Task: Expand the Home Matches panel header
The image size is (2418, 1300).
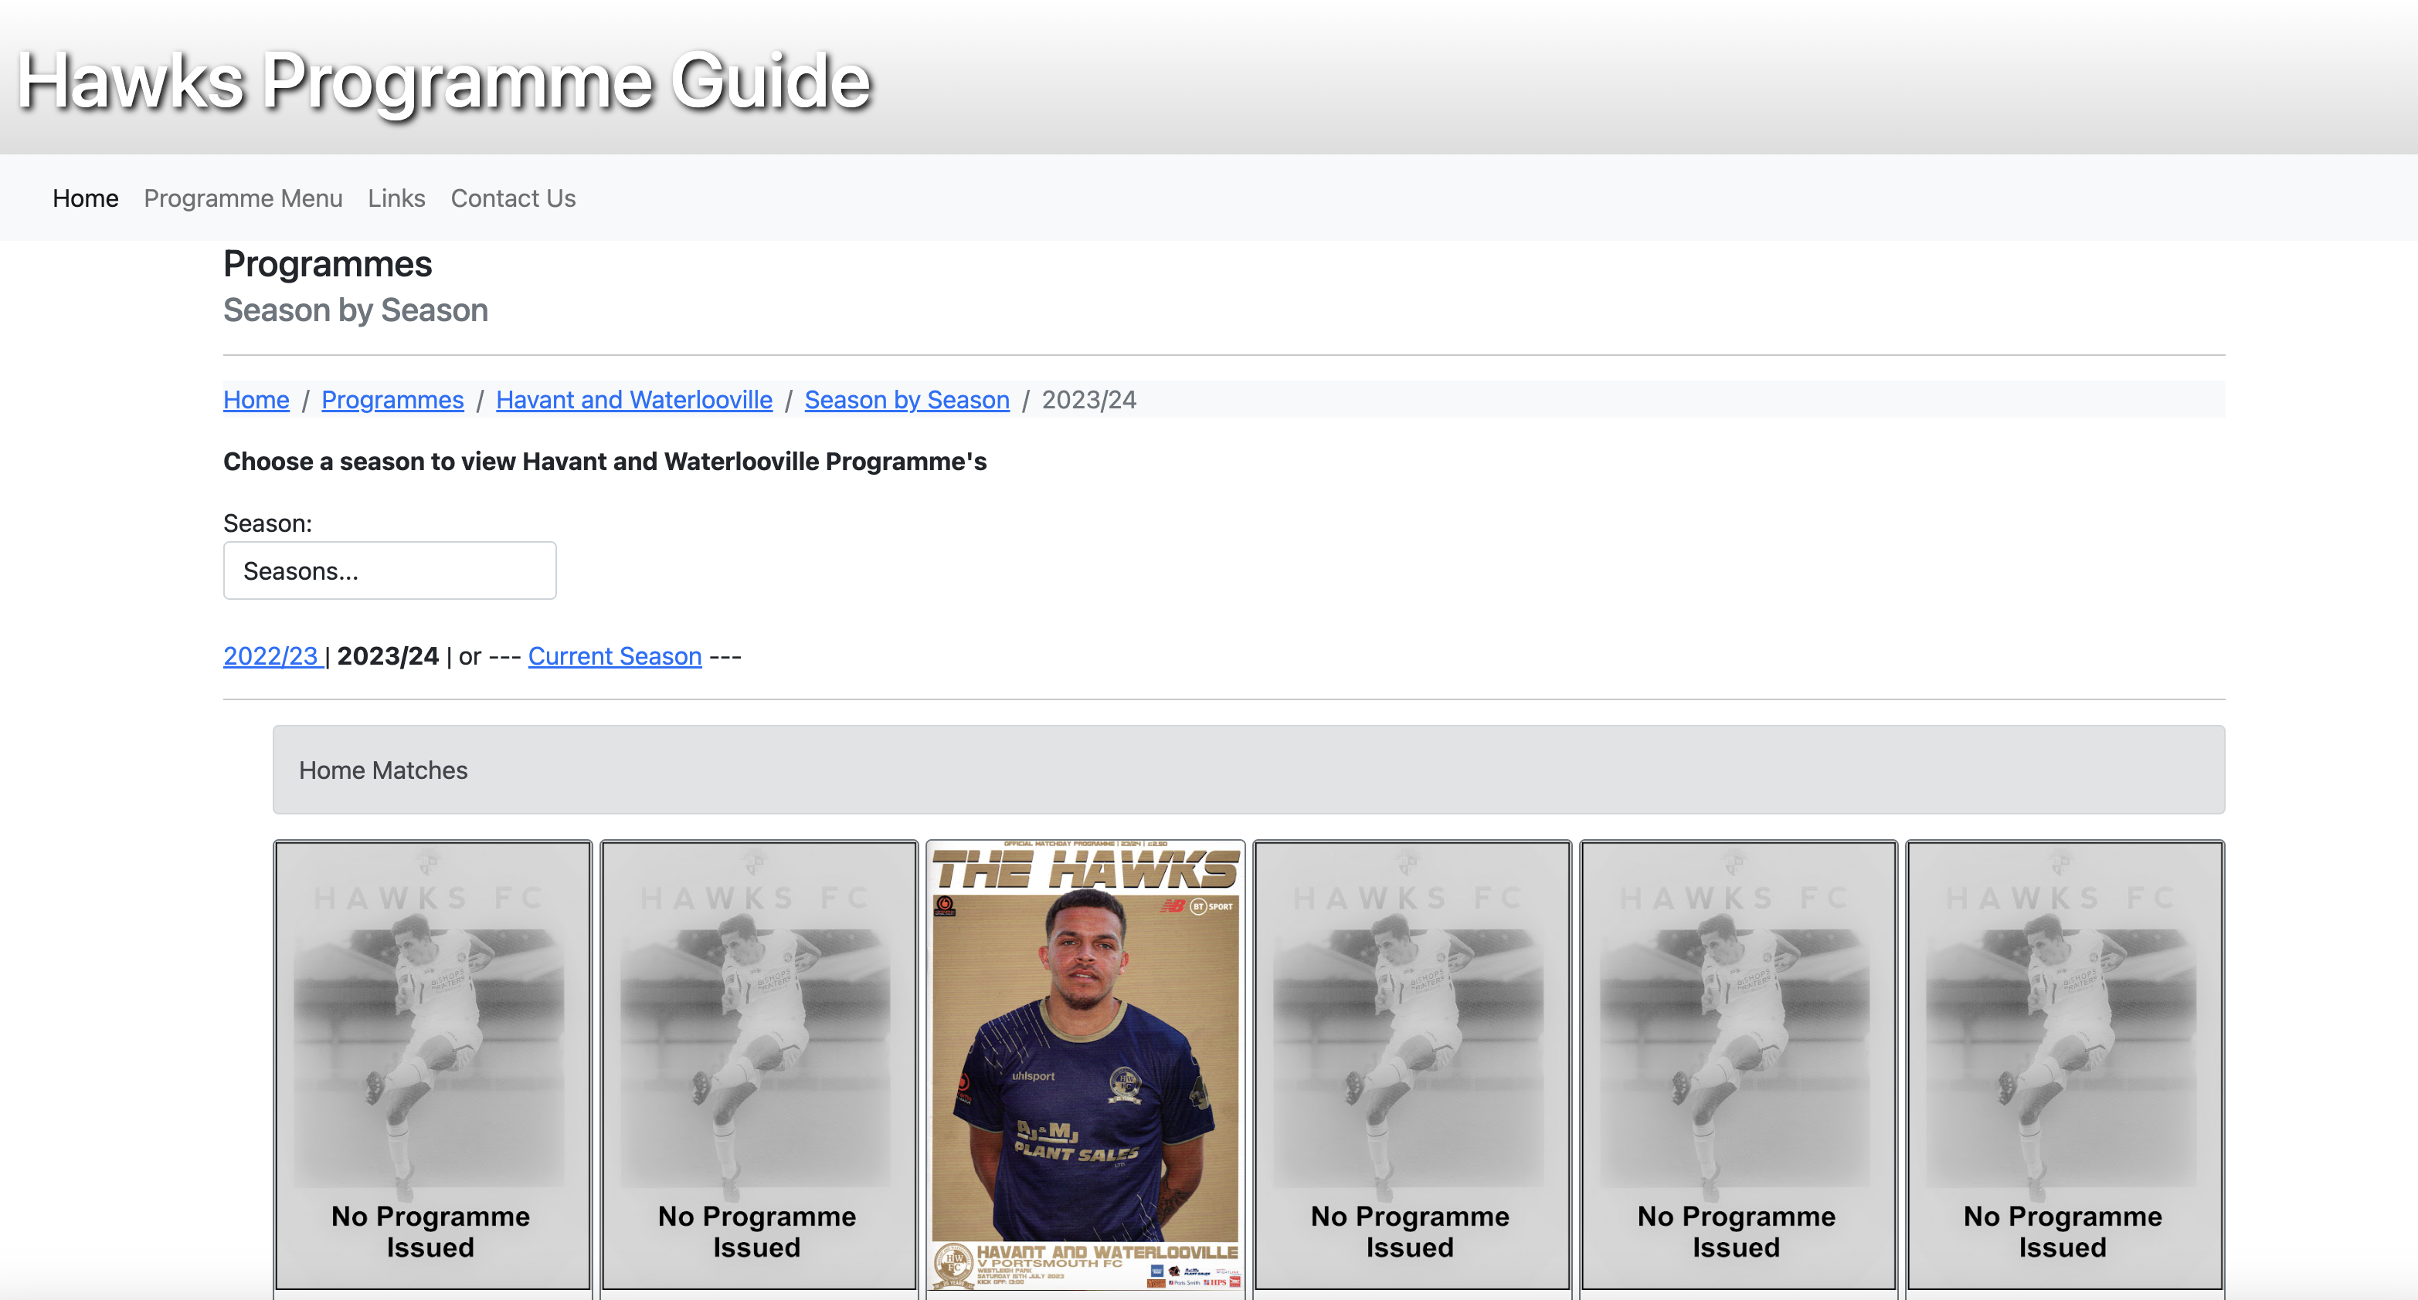Action: click(1248, 769)
